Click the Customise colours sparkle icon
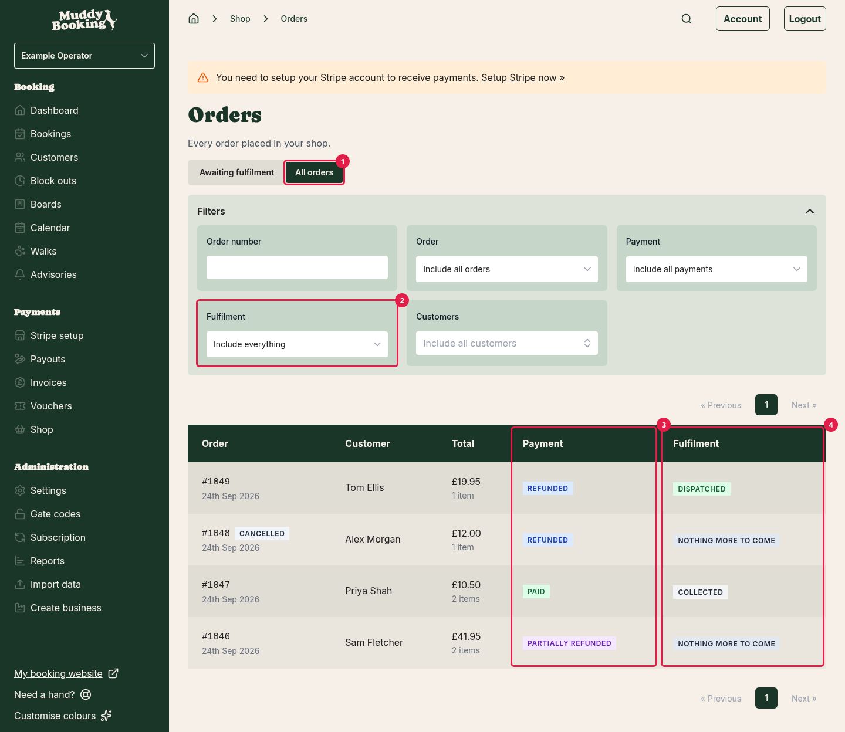The height and width of the screenshot is (732, 845). click(x=106, y=716)
